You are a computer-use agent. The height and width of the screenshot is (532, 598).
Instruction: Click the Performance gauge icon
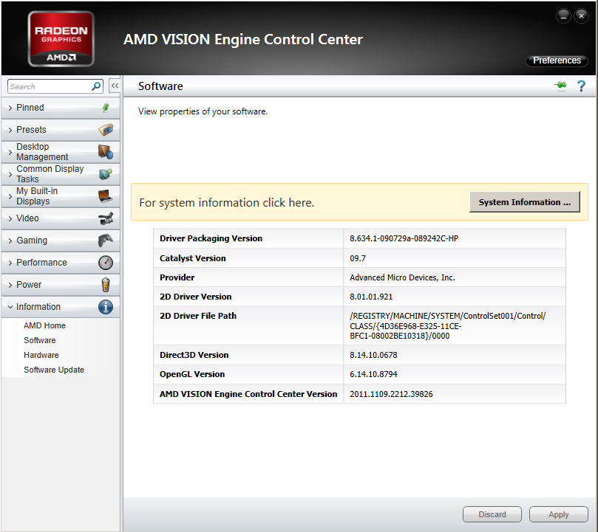coord(106,263)
